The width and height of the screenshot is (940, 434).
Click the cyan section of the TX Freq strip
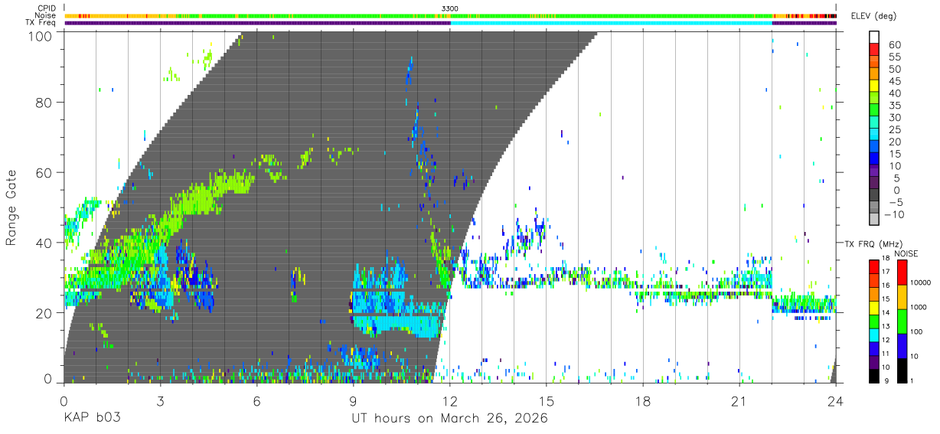click(611, 23)
